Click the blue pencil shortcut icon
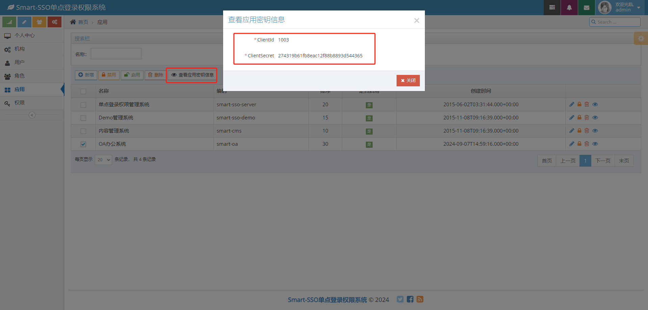The image size is (648, 310). pyautogui.click(x=24, y=22)
